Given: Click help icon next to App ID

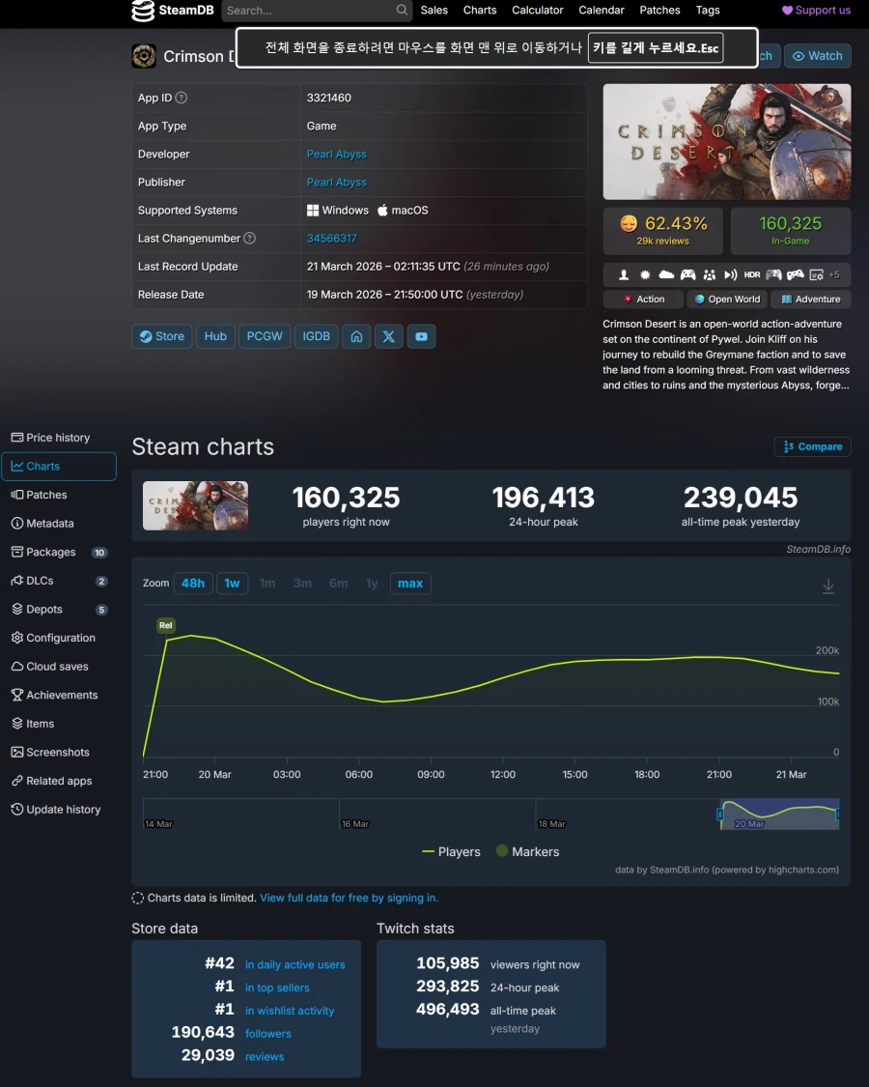Looking at the screenshot, I should pos(181,98).
